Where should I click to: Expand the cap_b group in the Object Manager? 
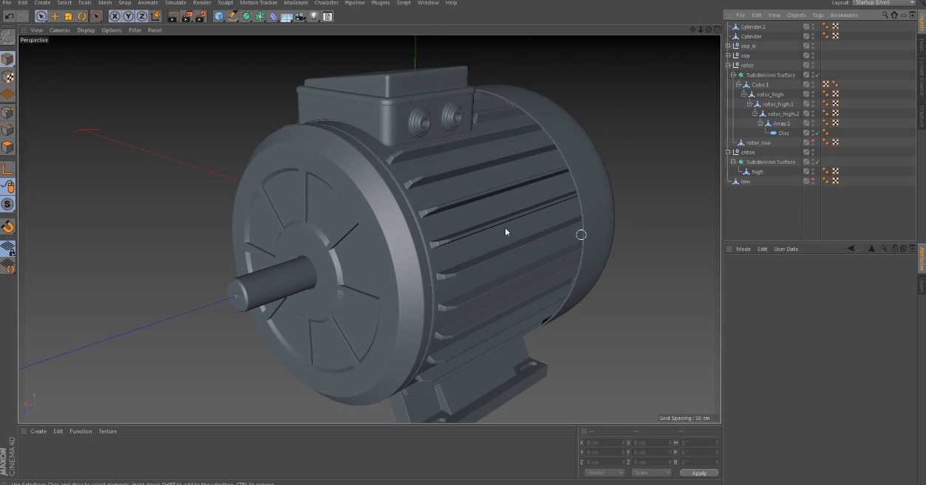tap(727, 45)
